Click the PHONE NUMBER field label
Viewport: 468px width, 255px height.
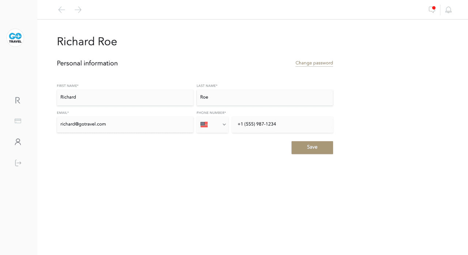click(211, 113)
